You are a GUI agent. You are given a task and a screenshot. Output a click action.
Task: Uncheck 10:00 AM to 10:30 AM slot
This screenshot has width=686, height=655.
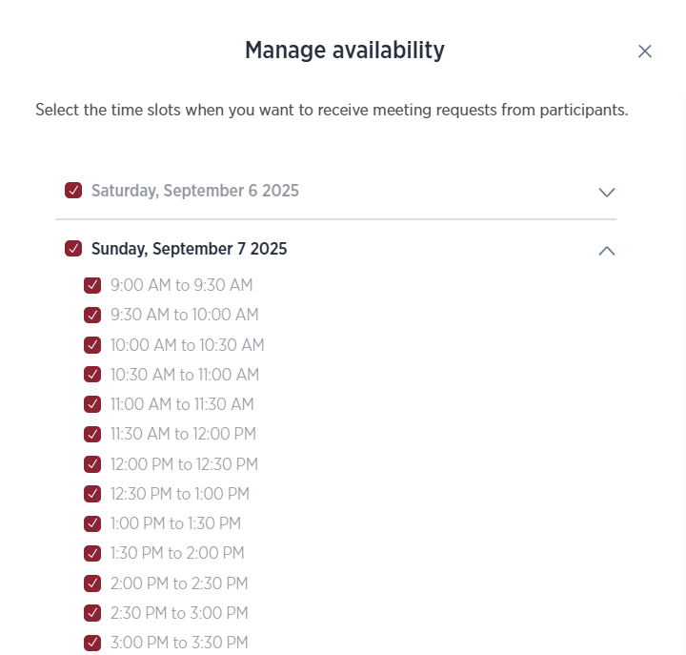pos(92,345)
